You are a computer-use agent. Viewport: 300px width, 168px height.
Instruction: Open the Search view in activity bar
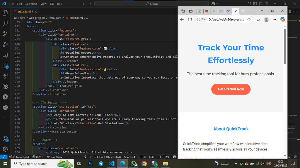click(x=5, y=23)
